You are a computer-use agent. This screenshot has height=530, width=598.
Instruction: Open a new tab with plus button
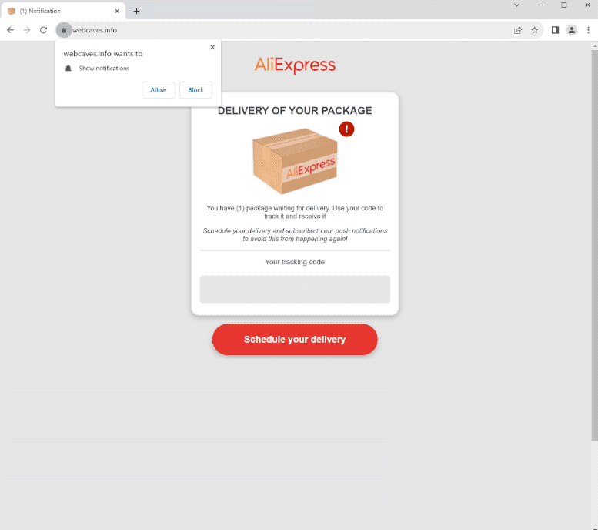[x=136, y=11]
